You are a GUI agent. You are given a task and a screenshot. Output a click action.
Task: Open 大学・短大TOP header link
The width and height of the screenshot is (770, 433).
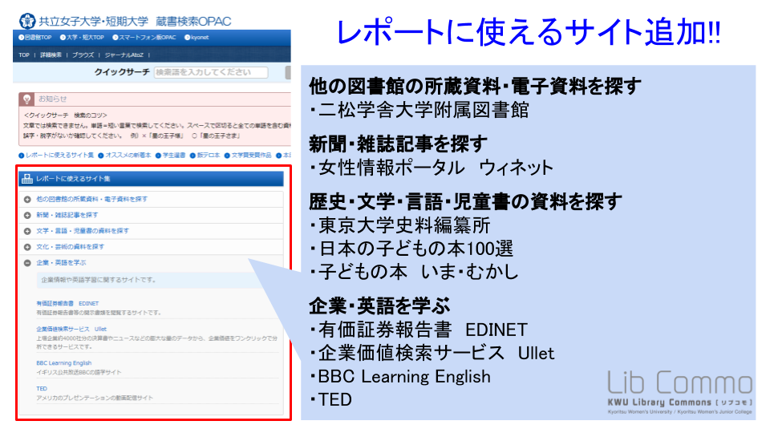click(82, 38)
